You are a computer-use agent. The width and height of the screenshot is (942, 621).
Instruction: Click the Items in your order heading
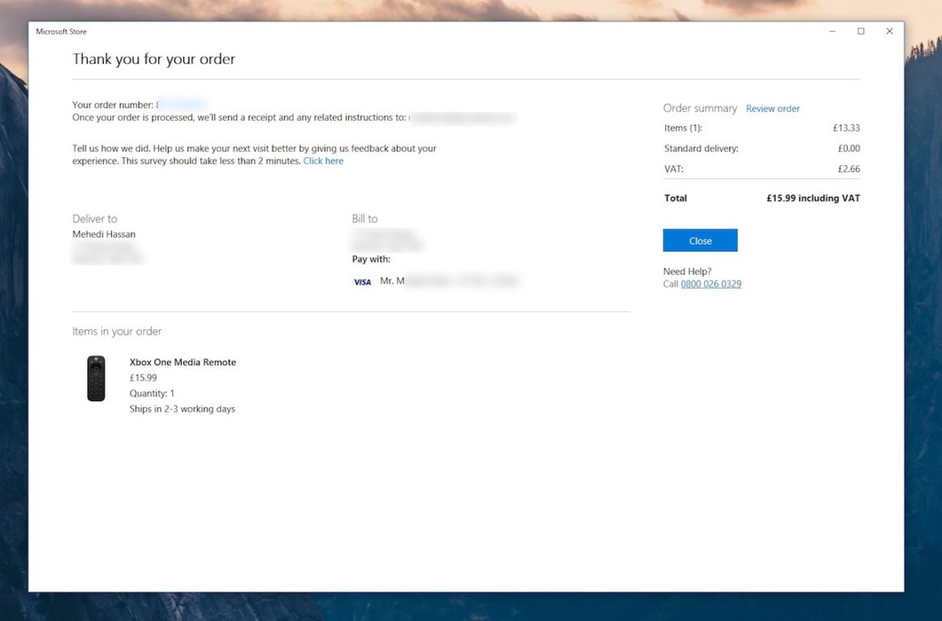[x=117, y=332]
